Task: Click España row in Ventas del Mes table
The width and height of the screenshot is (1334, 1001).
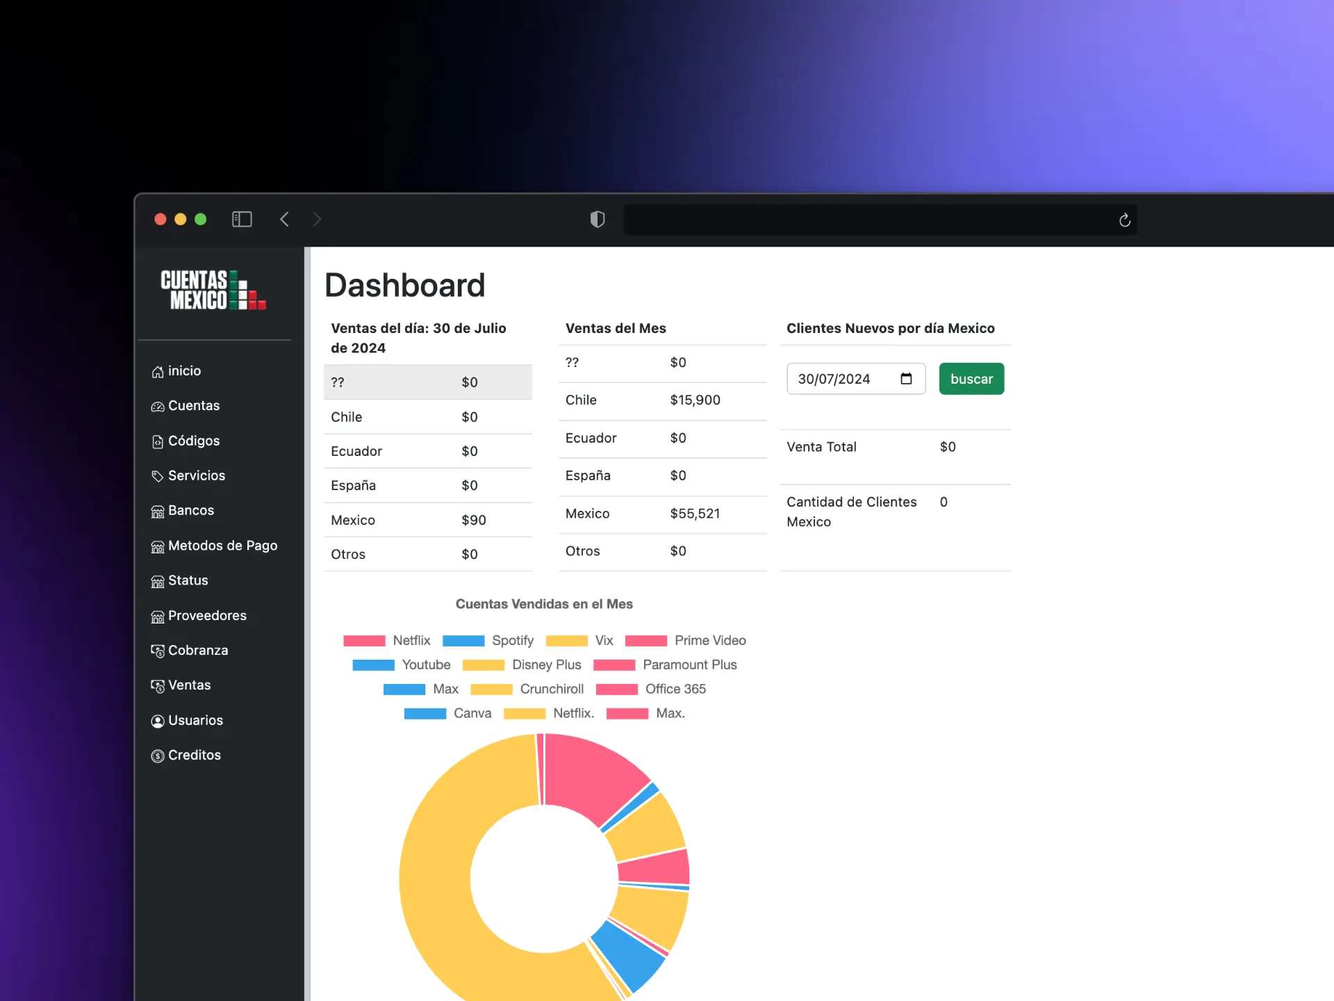Action: (x=663, y=477)
